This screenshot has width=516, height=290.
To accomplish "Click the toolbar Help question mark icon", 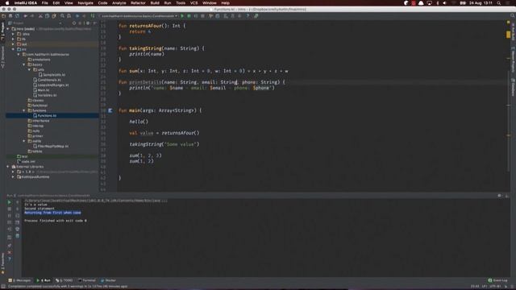I will [x=248, y=16].
